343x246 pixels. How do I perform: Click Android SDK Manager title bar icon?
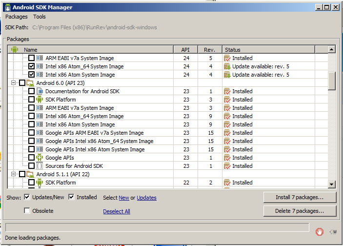(x=8, y=7)
